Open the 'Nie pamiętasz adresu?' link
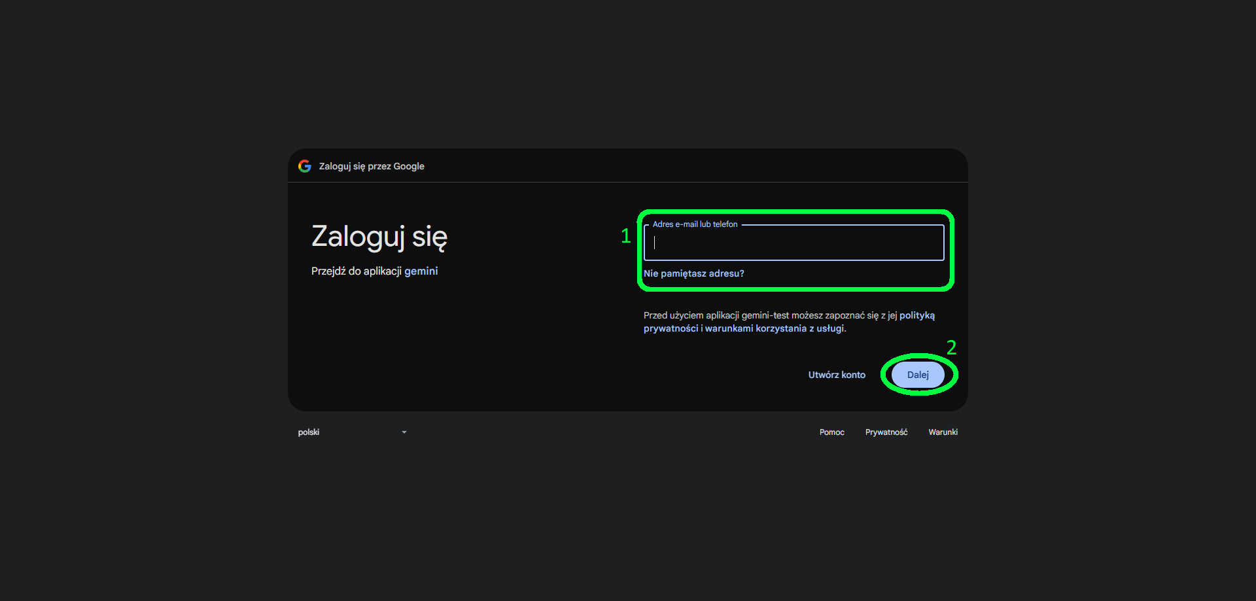 (693, 273)
